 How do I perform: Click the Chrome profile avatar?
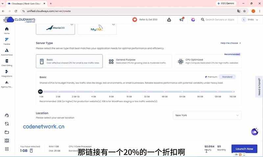point(253,11)
